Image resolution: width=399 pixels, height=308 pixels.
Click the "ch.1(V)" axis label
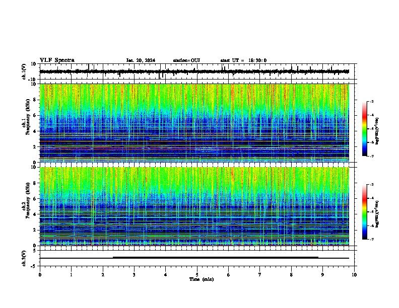pyautogui.click(x=24, y=71)
